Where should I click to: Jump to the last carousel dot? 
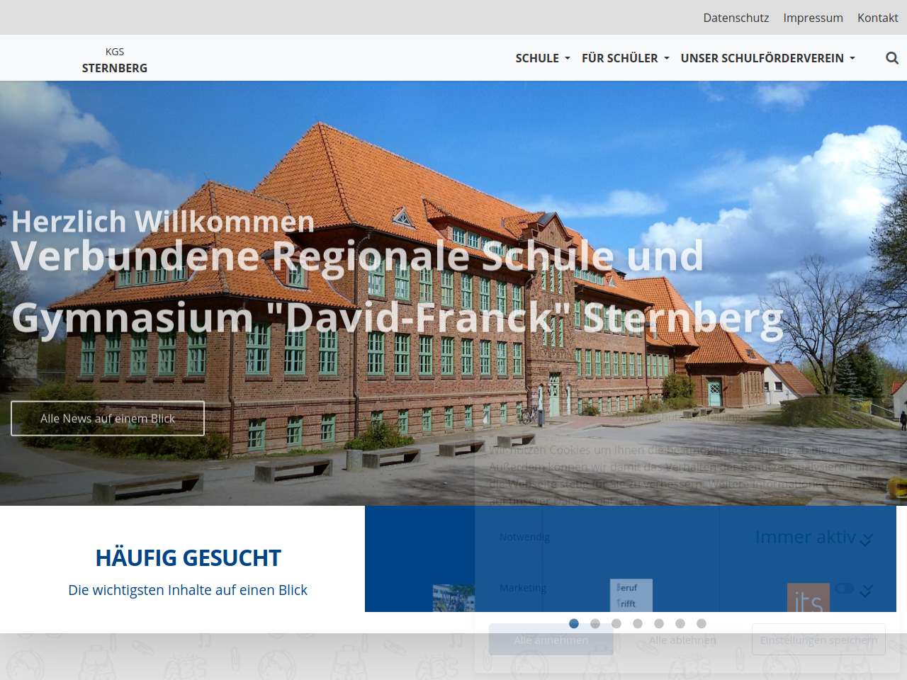(x=702, y=623)
